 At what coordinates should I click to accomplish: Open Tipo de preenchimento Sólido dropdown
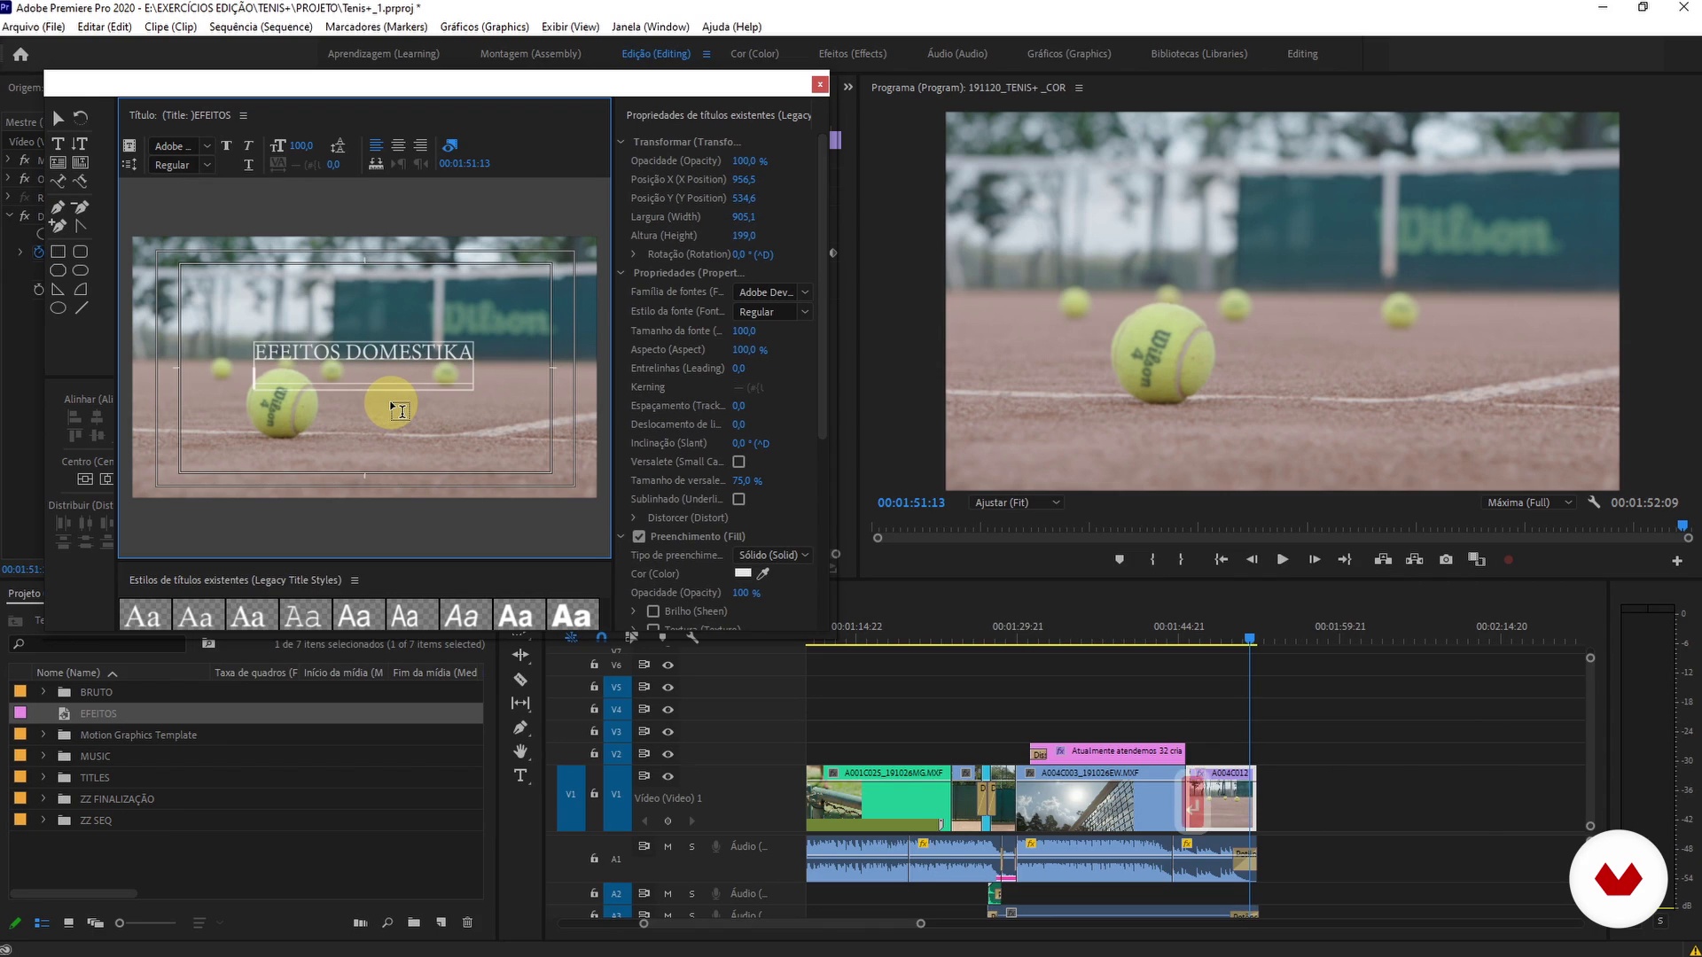pos(772,555)
